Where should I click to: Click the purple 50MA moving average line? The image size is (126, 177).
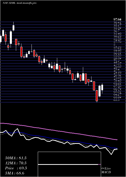(x=59, y=131)
